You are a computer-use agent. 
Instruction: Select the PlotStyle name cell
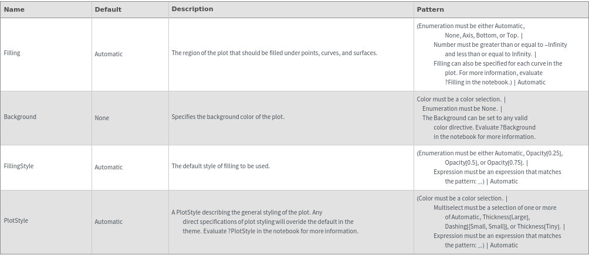coord(16,220)
